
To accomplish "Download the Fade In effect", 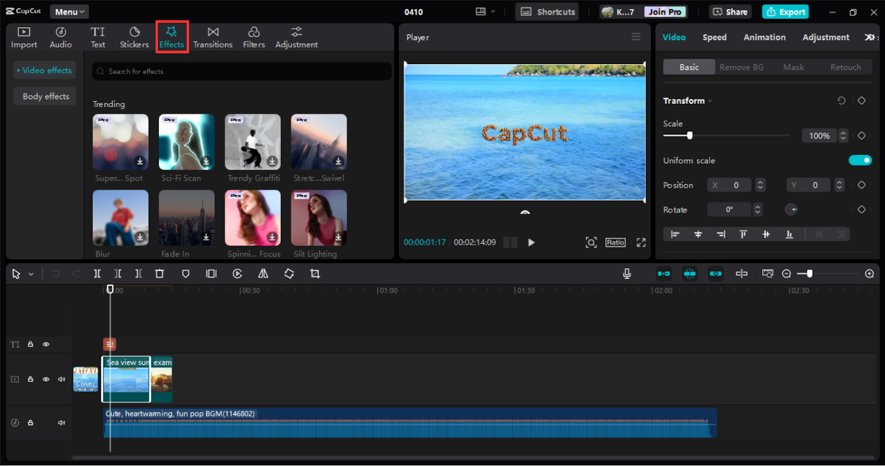I will 206,237.
